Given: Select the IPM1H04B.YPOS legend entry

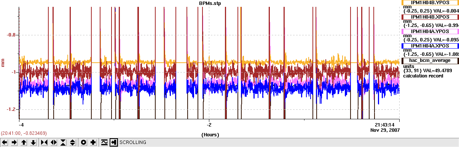Looking at the screenshot, I should point(430,3).
